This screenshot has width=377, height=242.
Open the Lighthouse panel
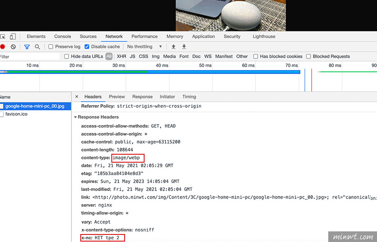pos(264,36)
